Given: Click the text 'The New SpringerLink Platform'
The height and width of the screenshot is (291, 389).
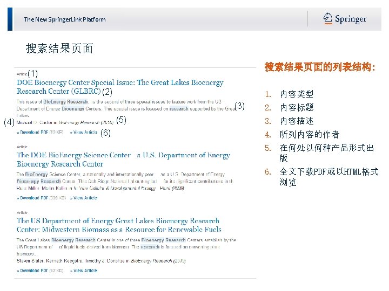Looking at the screenshot, I should [x=65, y=19].
